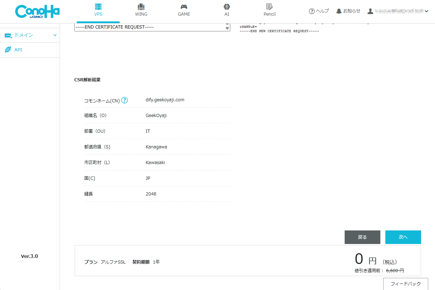Click the API rocket icon

tap(8, 50)
